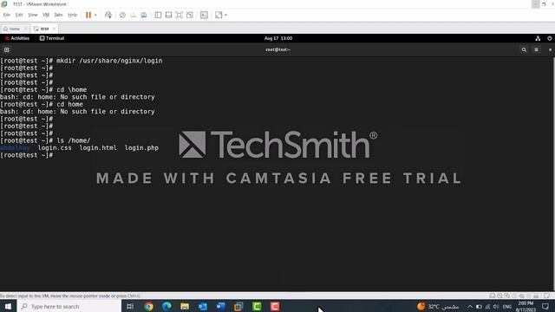Click the login.php file name in terminal output
555x312 pixels.
pyautogui.click(x=141, y=148)
